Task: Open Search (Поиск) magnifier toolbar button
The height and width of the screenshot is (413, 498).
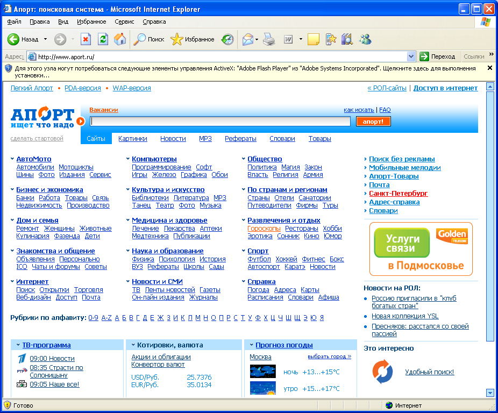Action: click(148, 39)
